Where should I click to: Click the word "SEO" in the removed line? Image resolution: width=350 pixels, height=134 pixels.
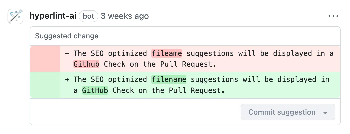97,54
